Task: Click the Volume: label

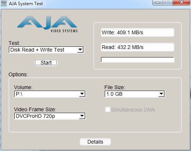Action: [x=23, y=87]
